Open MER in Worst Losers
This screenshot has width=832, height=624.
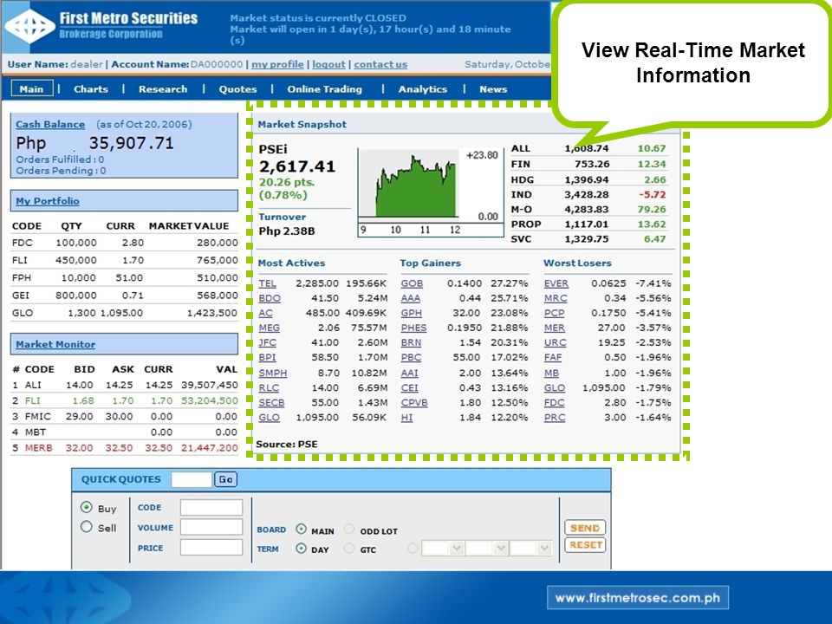(x=555, y=328)
